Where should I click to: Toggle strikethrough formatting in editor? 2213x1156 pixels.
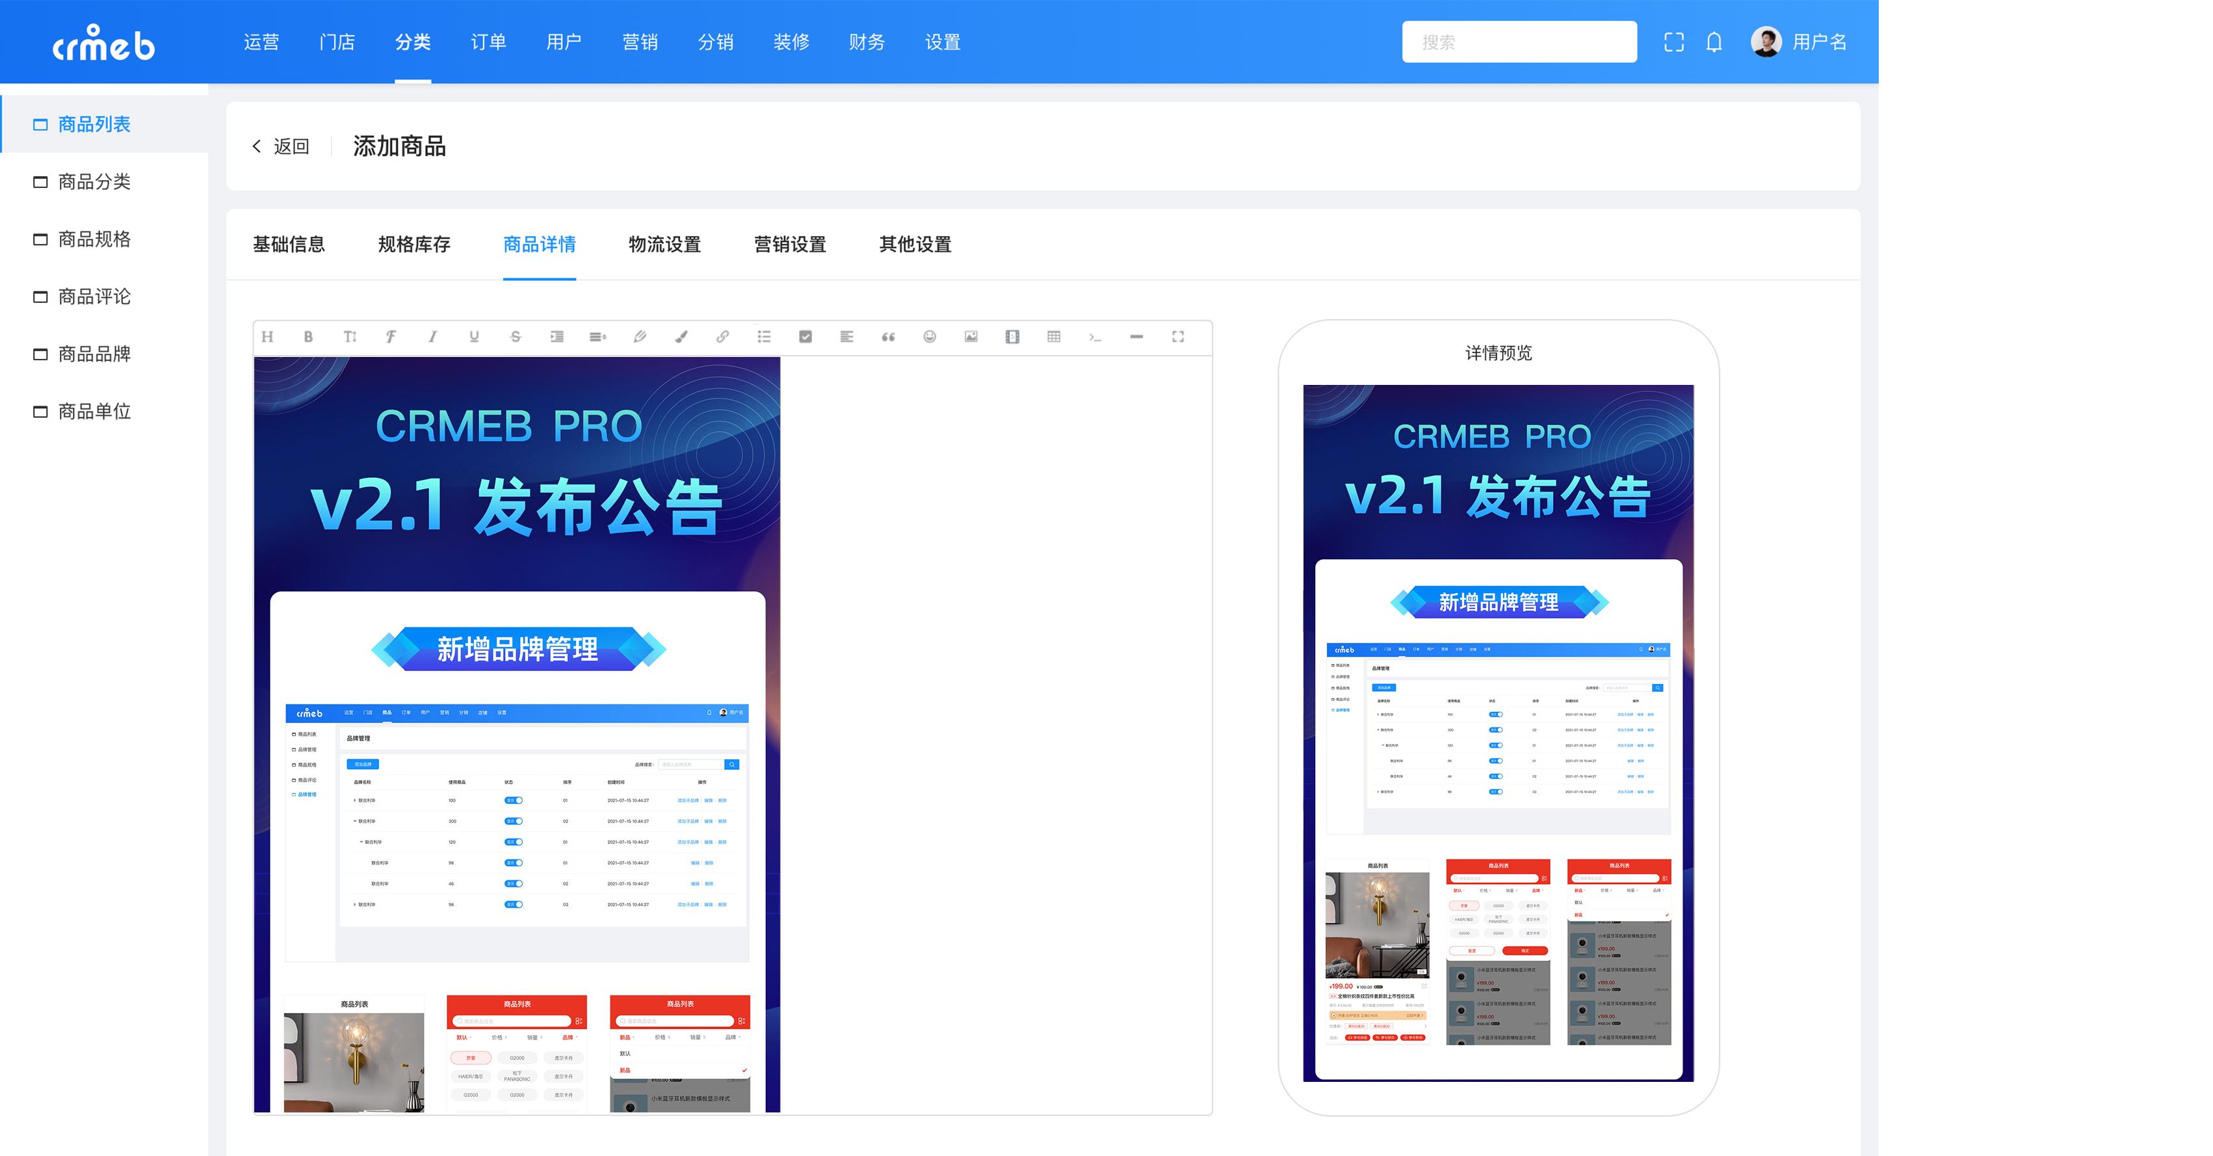pos(516,337)
